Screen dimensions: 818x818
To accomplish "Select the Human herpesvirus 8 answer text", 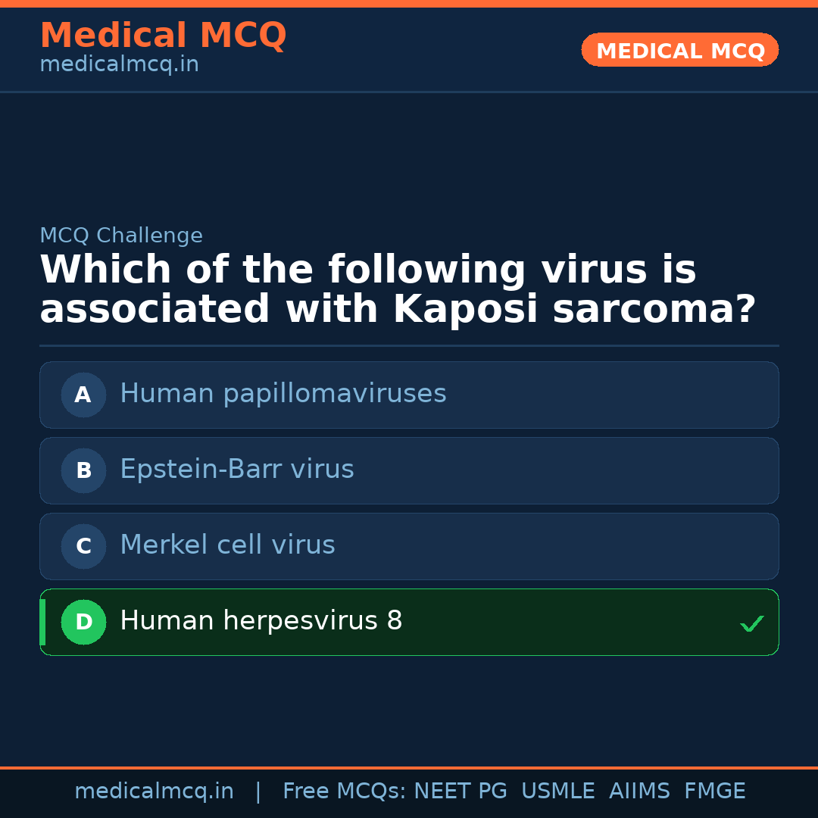I will 261,621.
